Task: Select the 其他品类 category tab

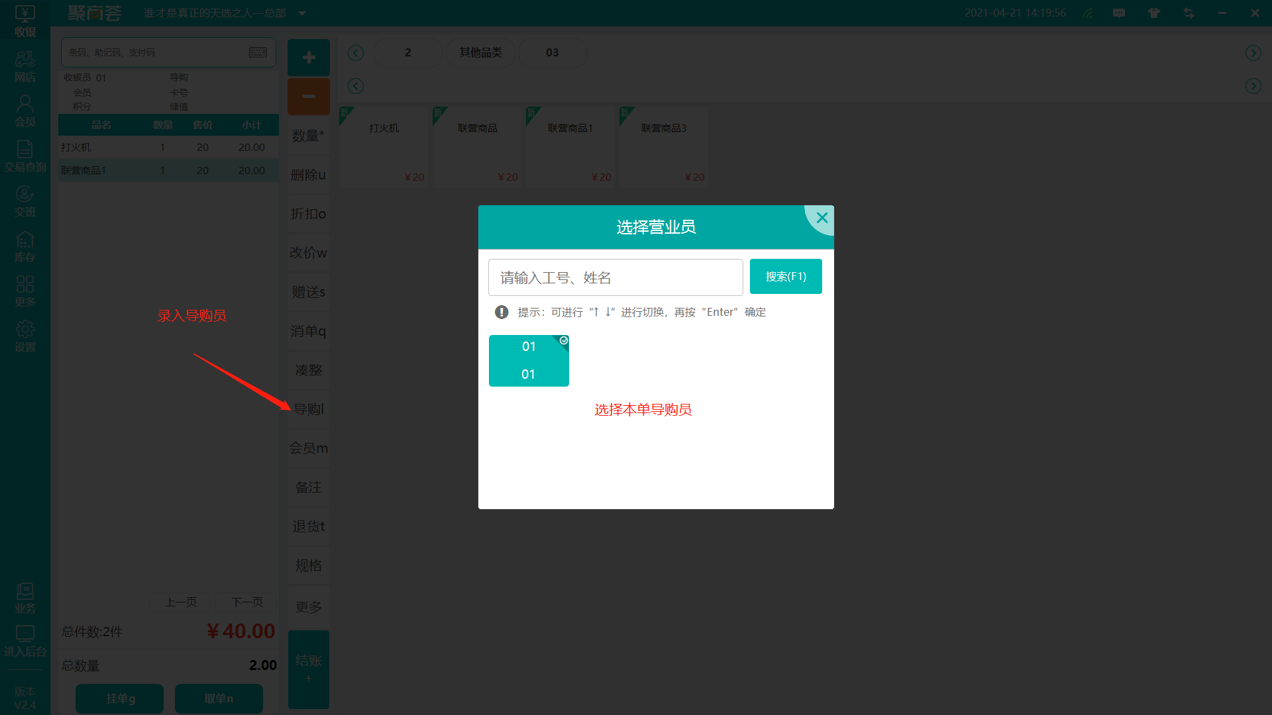Action: 481,52
